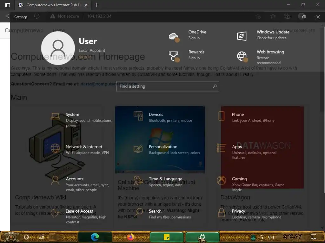Viewport: 325px width, 243px height.
Task: Open Sticky Notes taskbar button
Action: [166, 237]
